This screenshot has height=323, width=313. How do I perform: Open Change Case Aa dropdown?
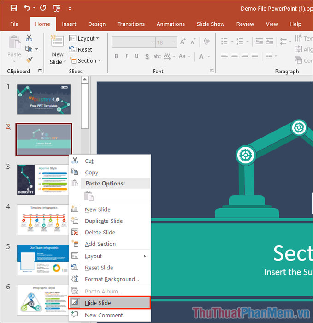(184, 56)
